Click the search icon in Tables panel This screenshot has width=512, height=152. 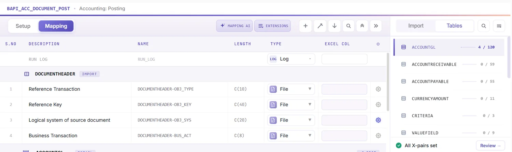(x=484, y=26)
